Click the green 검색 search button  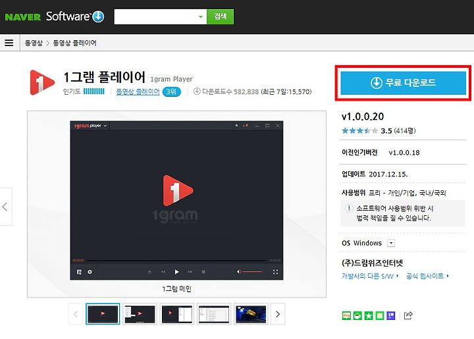click(220, 16)
